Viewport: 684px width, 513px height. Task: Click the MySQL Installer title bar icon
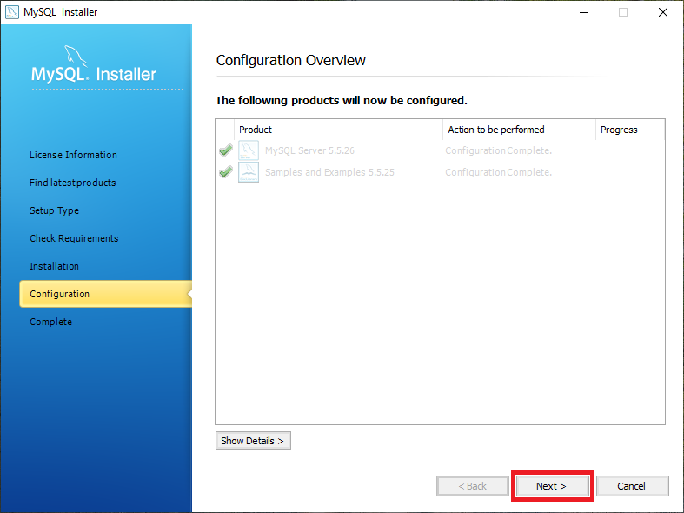click(x=12, y=12)
